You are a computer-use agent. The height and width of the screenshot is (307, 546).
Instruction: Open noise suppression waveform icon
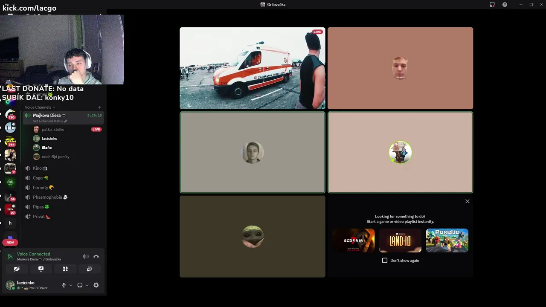point(86,257)
